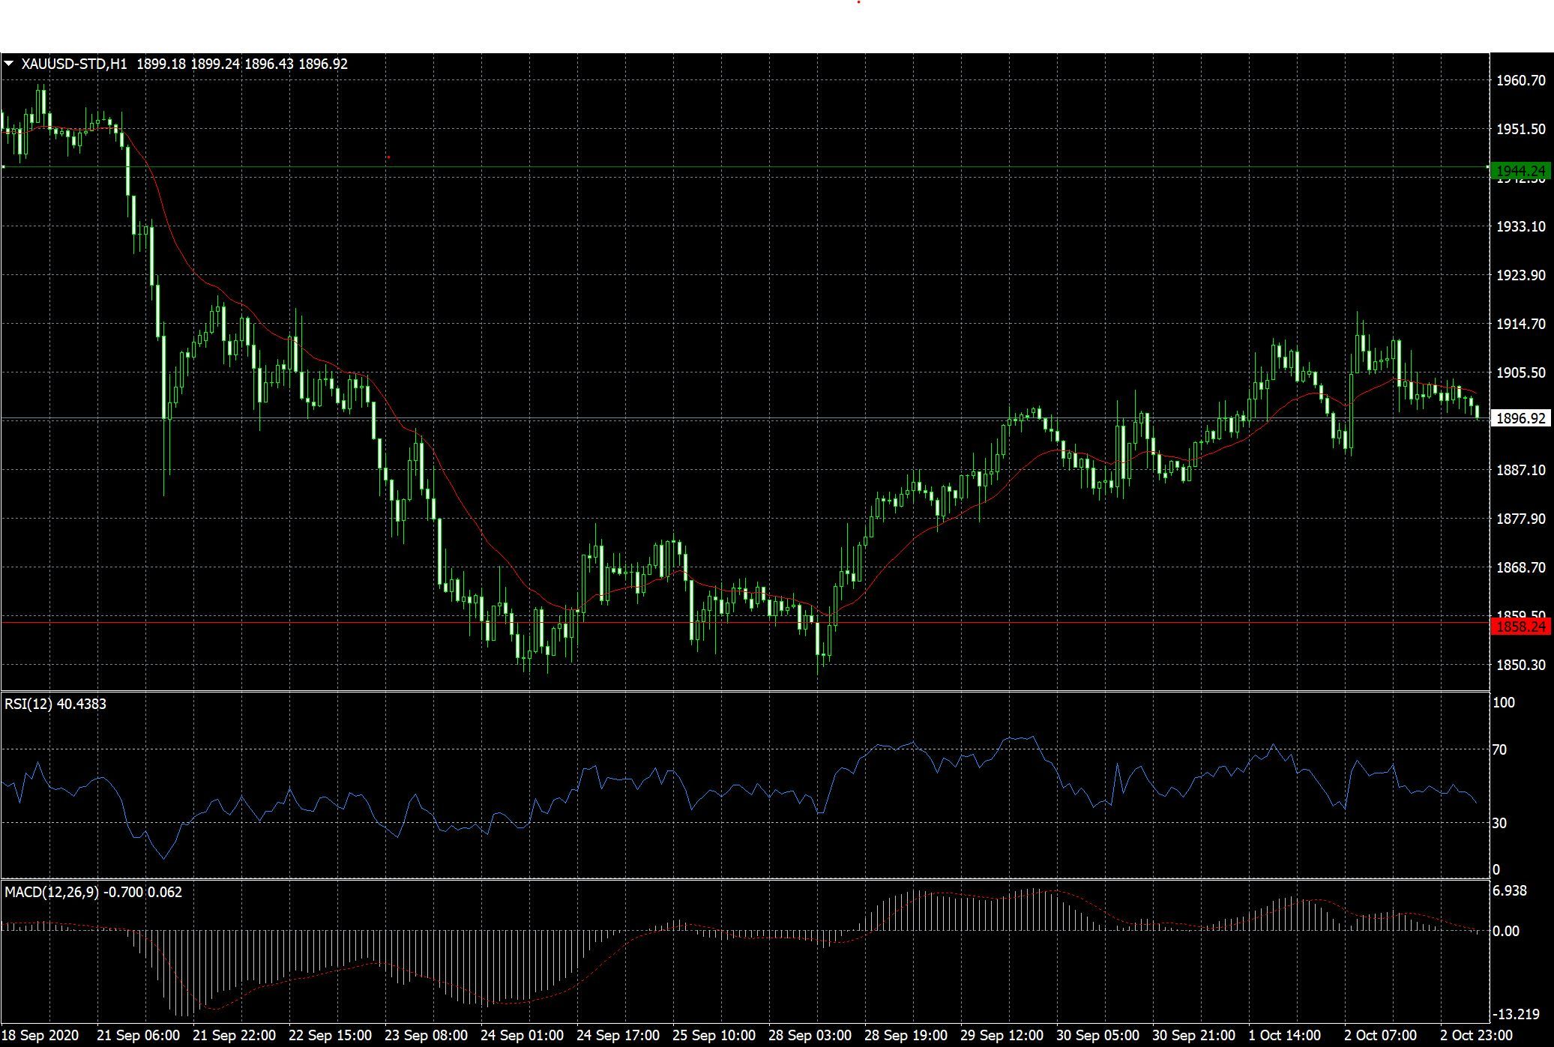Click the small handle at left end of green line
1554x1047 pixels.
pos(3,166)
